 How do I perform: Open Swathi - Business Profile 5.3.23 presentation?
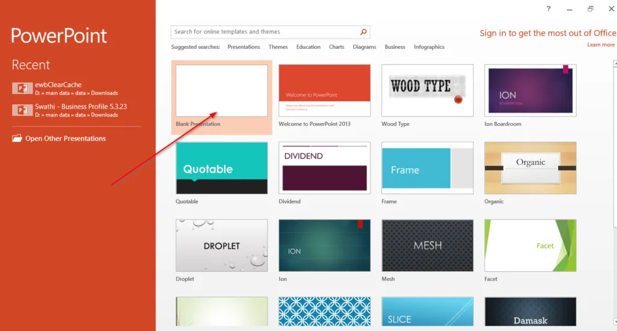pos(69,110)
